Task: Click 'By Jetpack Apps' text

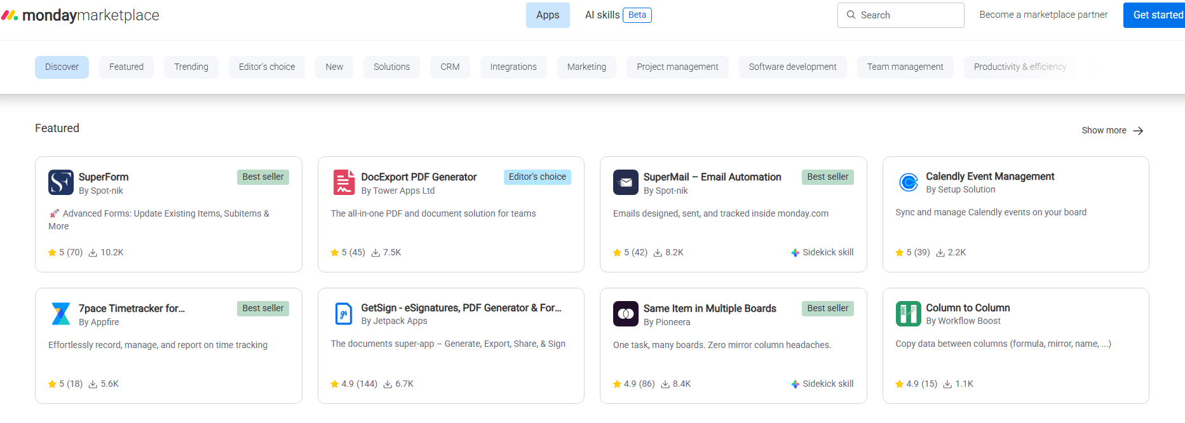Action: (x=394, y=321)
